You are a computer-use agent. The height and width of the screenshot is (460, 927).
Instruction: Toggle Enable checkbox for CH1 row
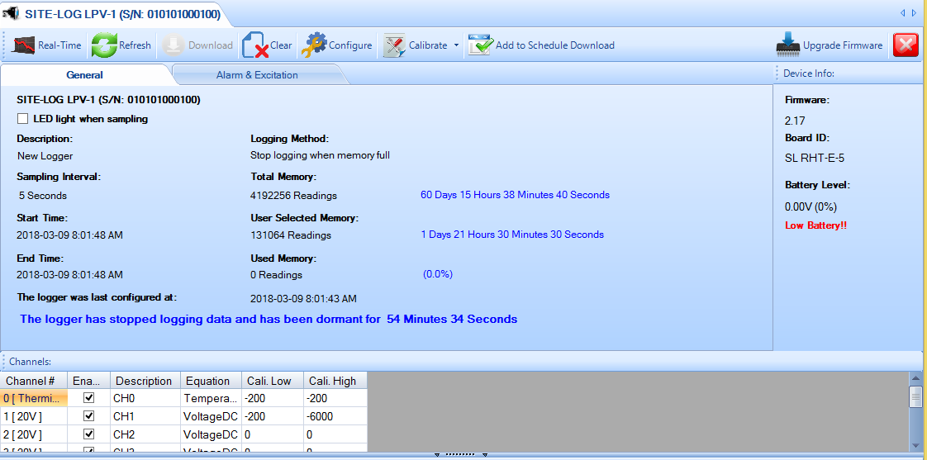point(89,417)
